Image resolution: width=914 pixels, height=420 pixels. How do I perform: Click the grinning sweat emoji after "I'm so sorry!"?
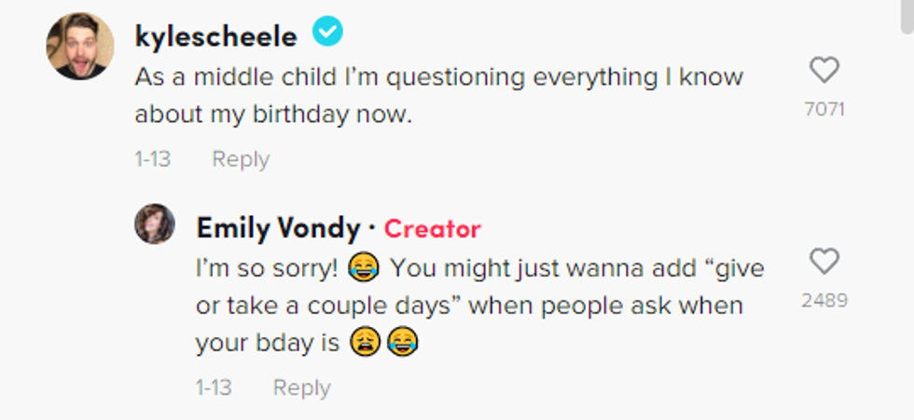click(x=362, y=269)
